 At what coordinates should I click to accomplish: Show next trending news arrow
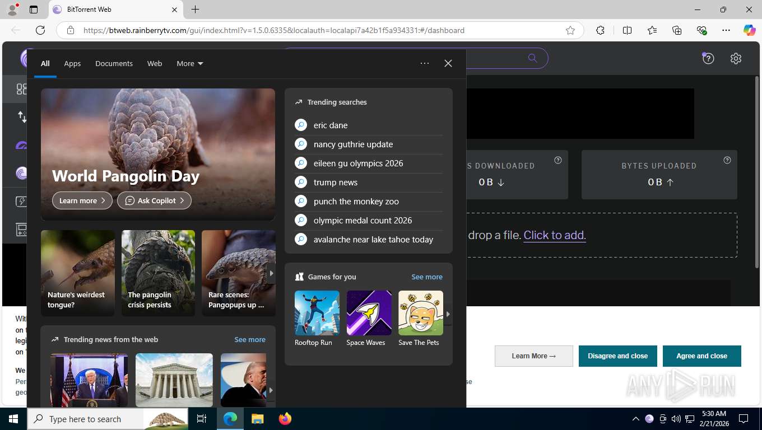pos(271,390)
